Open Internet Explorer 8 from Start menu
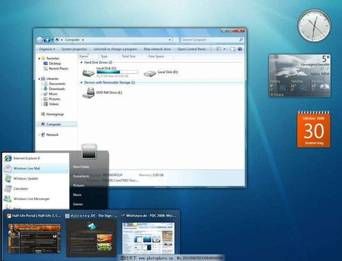Screen dimensions: 342x261 [x=22, y=158]
